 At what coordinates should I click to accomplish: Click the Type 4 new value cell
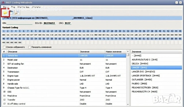116,88
